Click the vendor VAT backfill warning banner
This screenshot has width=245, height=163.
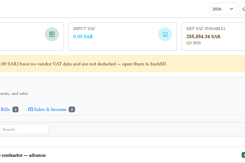[123, 64]
